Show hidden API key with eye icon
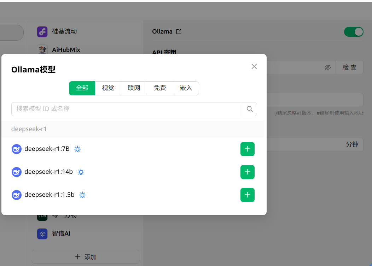The width and height of the screenshot is (372, 266). (x=328, y=67)
